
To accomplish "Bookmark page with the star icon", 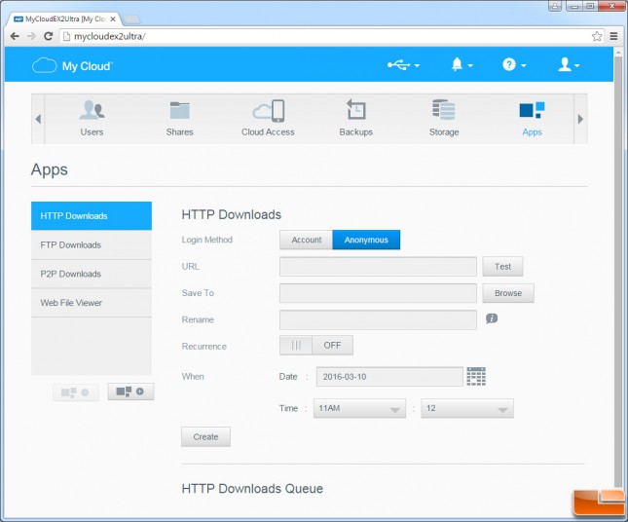I will 597,36.
